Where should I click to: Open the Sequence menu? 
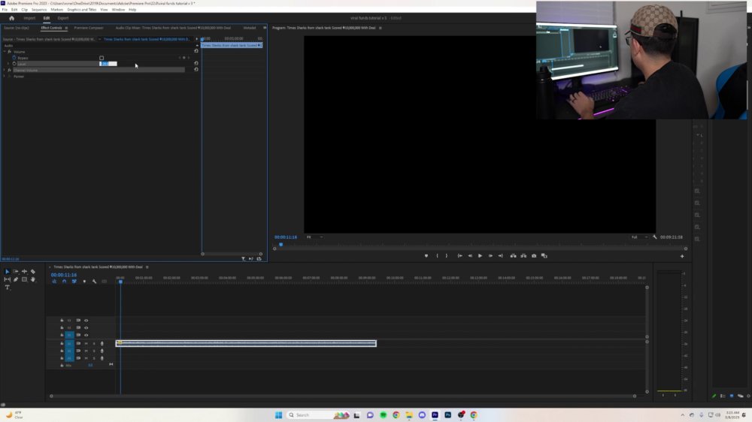tap(39, 10)
